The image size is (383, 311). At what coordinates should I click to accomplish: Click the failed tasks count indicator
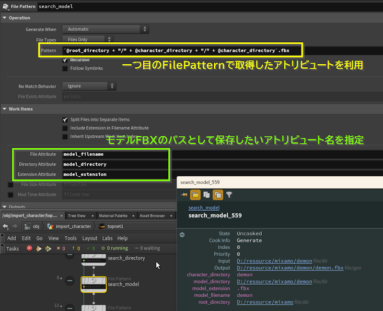[x=61, y=249]
